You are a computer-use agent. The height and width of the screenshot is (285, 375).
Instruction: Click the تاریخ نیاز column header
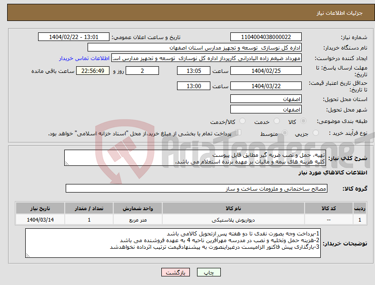coord(40,208)
